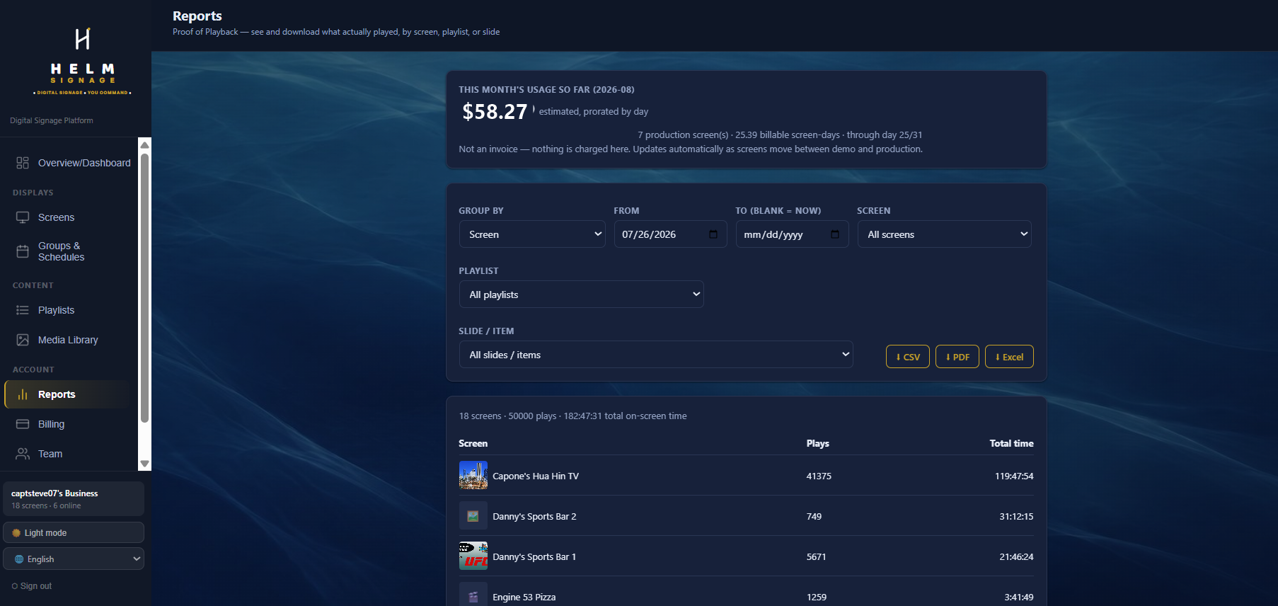Click the sidebar scrollbar thumb
The image size is (1278, 606).
click(144, 287)
